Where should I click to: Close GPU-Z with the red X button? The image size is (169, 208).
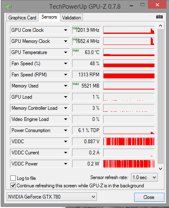click(157, 5)
